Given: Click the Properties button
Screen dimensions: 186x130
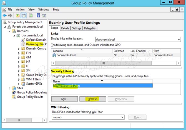Looking at the screenshot, I should [x=121, y=99].
